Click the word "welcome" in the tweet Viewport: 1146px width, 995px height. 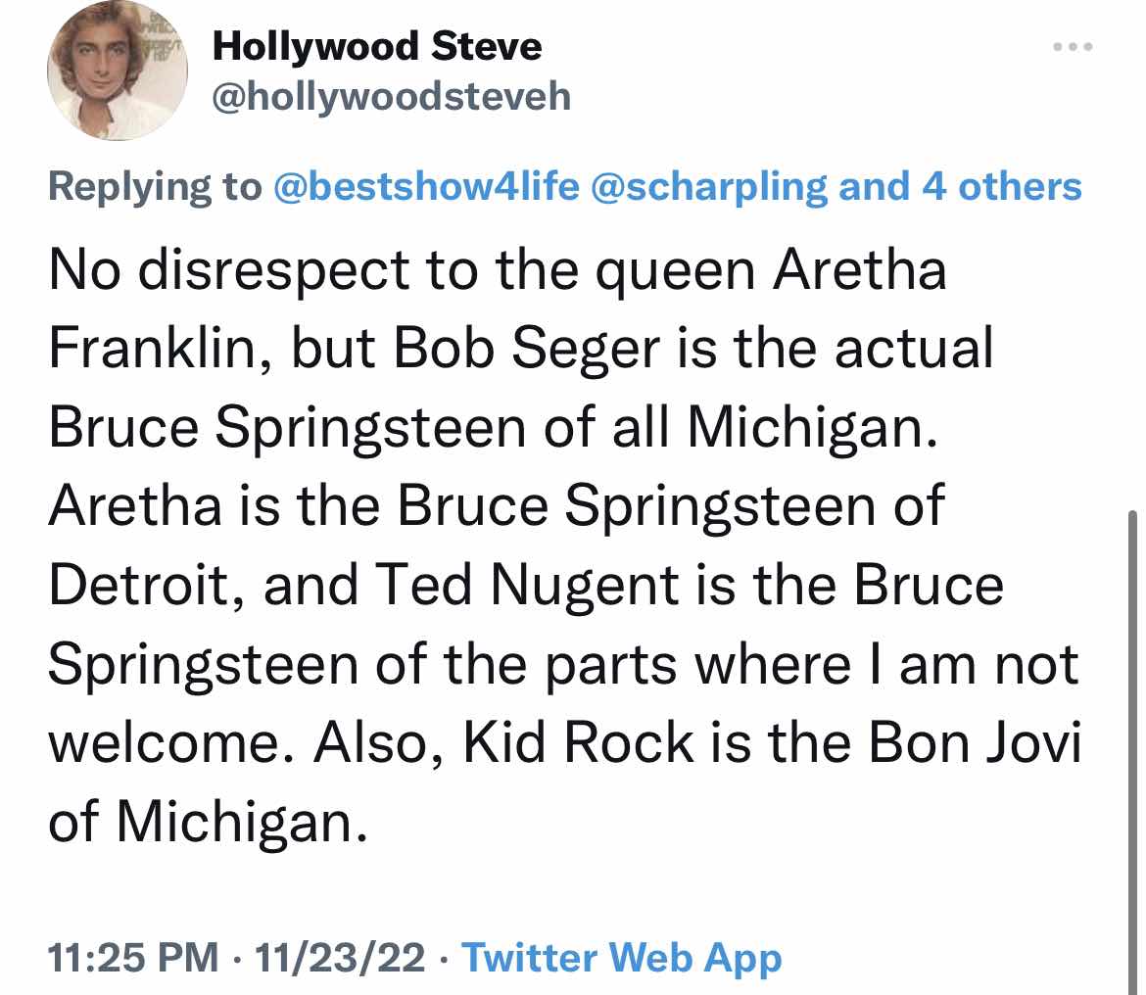point(170,745)
